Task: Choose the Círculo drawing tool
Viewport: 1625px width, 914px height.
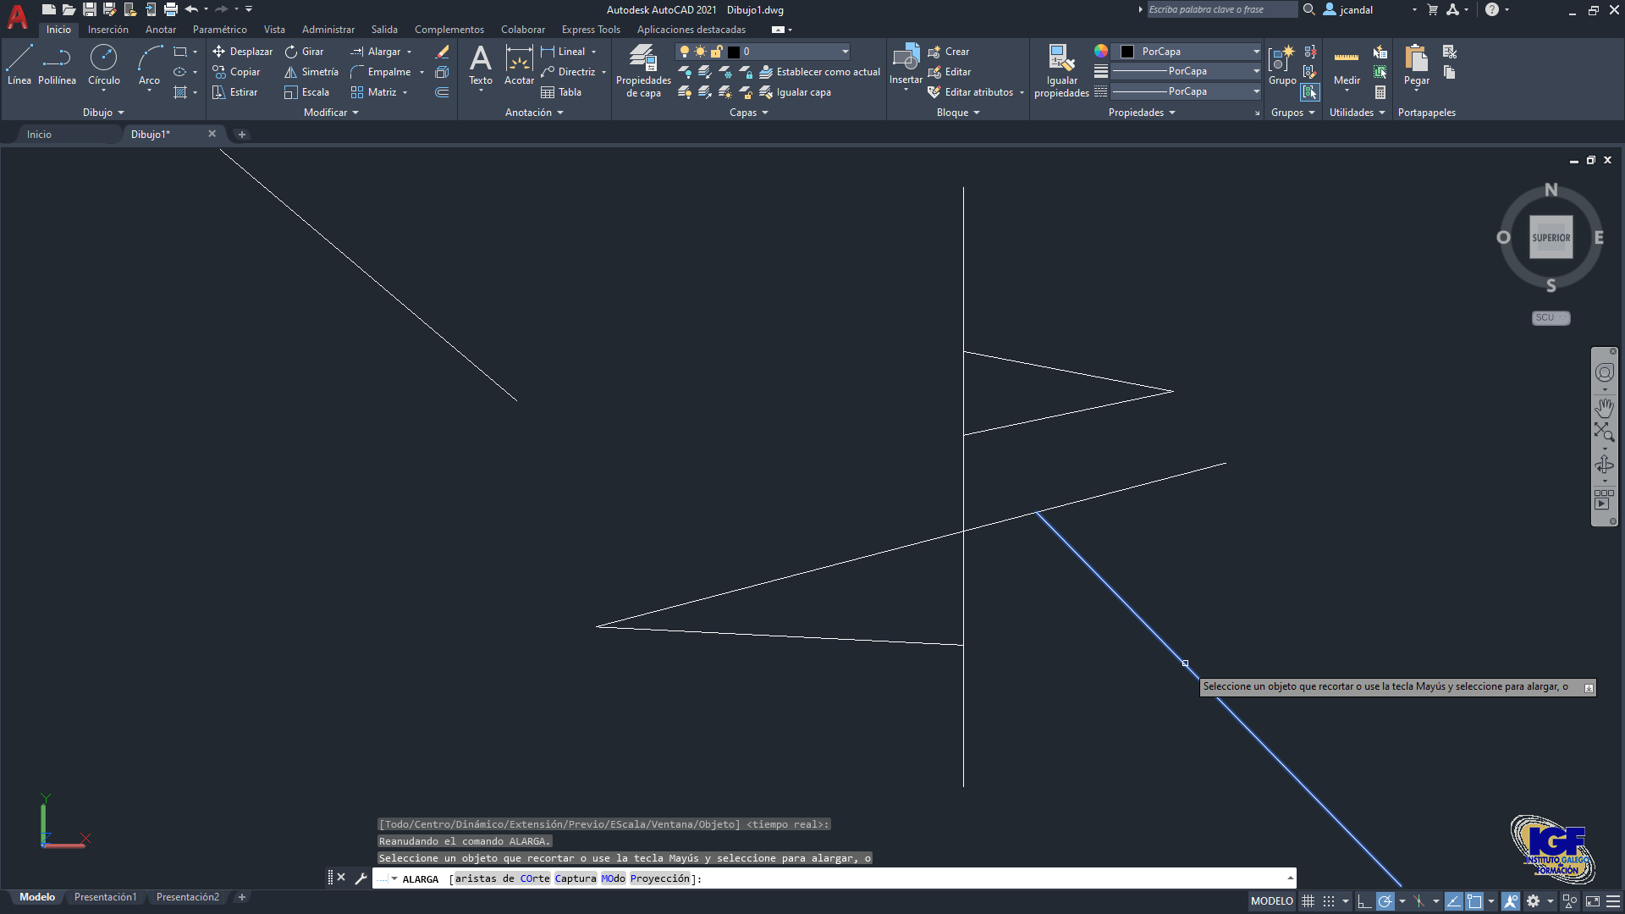Action: pos(104,65)
